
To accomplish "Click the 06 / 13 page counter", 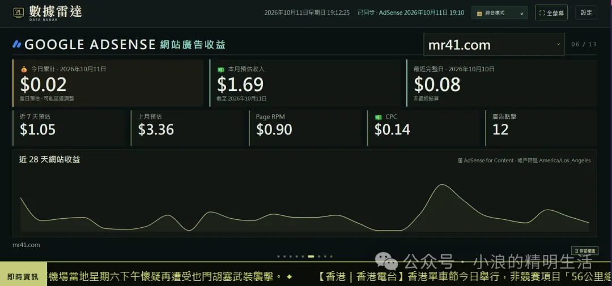I will (584, 44).
